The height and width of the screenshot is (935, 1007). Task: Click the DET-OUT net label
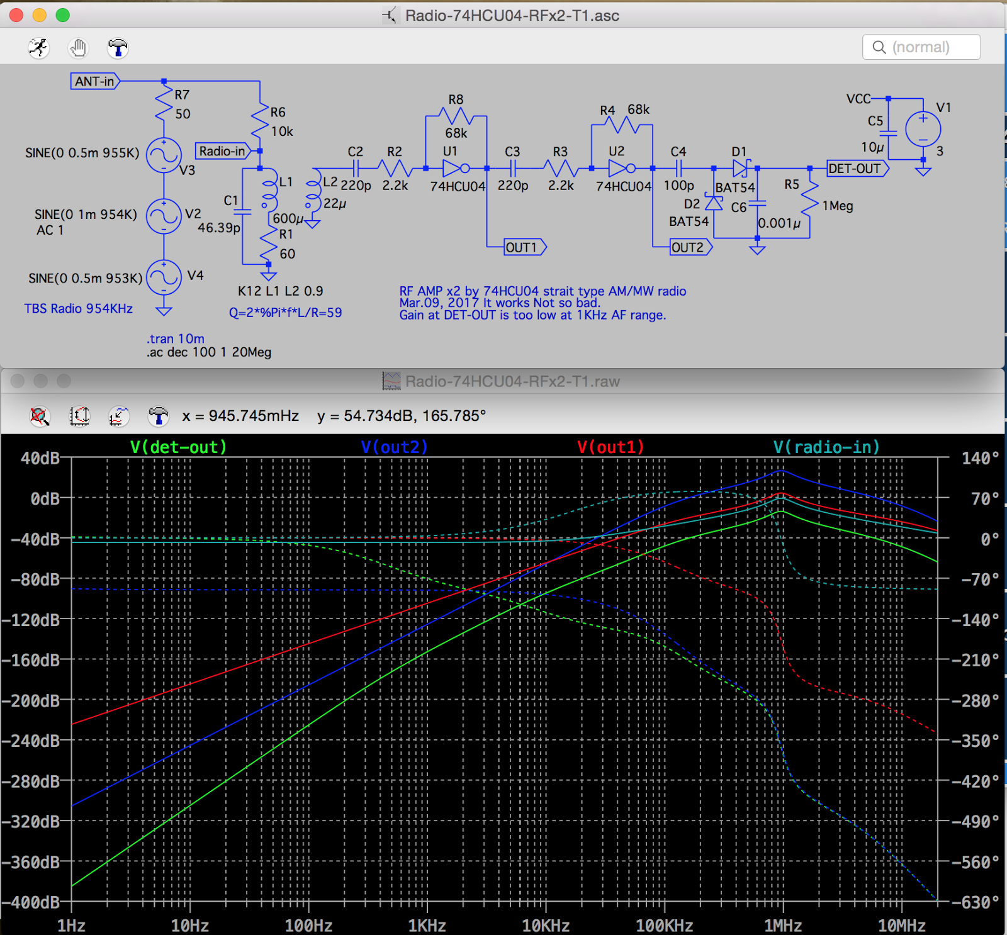[x=855, y=169]
